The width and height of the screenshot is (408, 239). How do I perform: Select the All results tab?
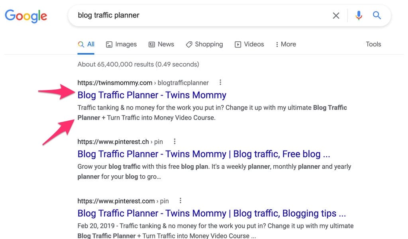tap(86, 44)
